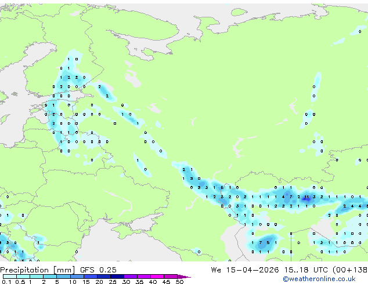This screenshot has height=284, width=368.
Task: Click the legend swatch between 40 and 45
Action: point(157,276)
